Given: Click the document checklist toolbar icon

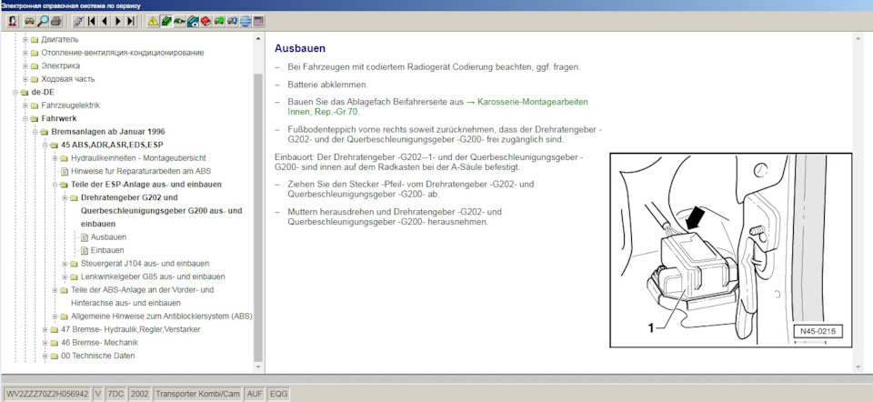Looking at the screenshot, I should pos(78,22).
